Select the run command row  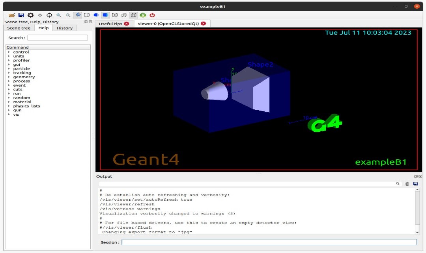pos(48,94)
